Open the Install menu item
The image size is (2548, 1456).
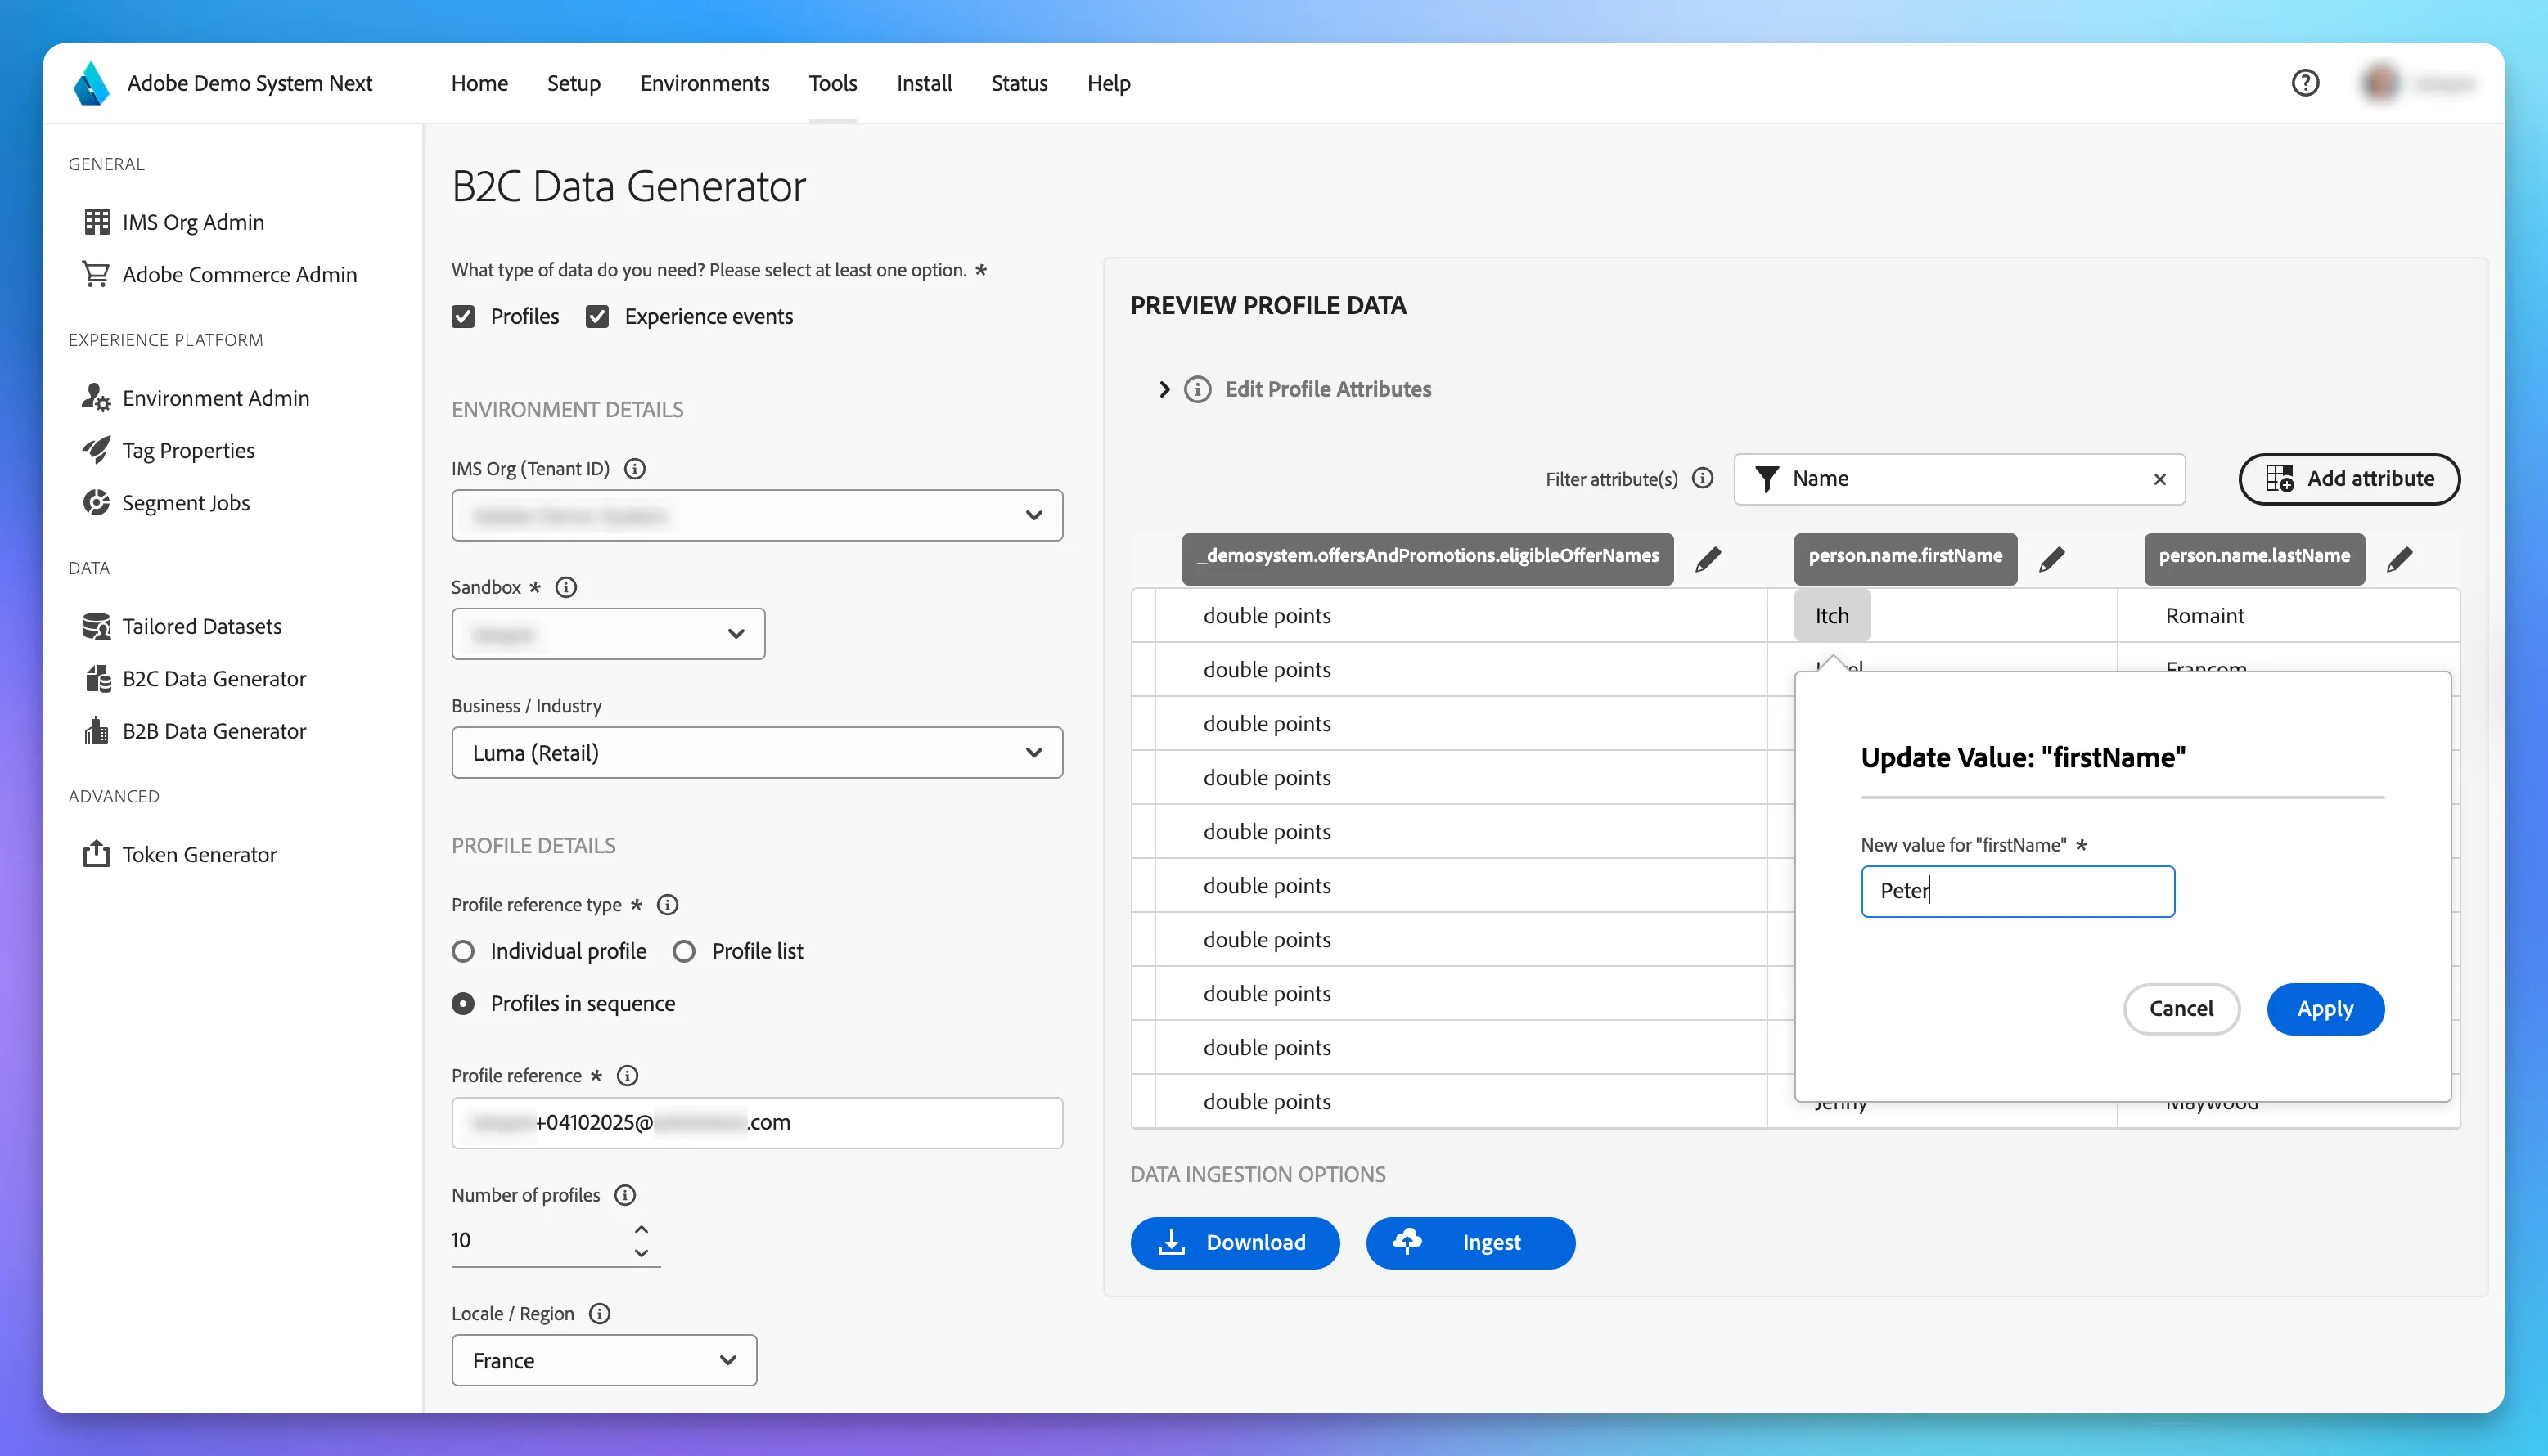point(924,83)
